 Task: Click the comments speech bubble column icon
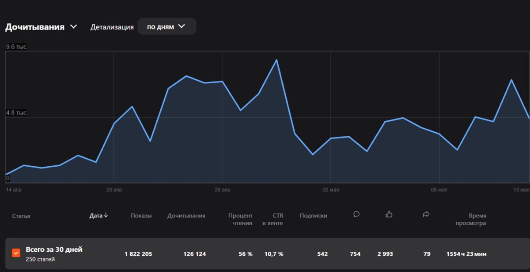point(356,214)
